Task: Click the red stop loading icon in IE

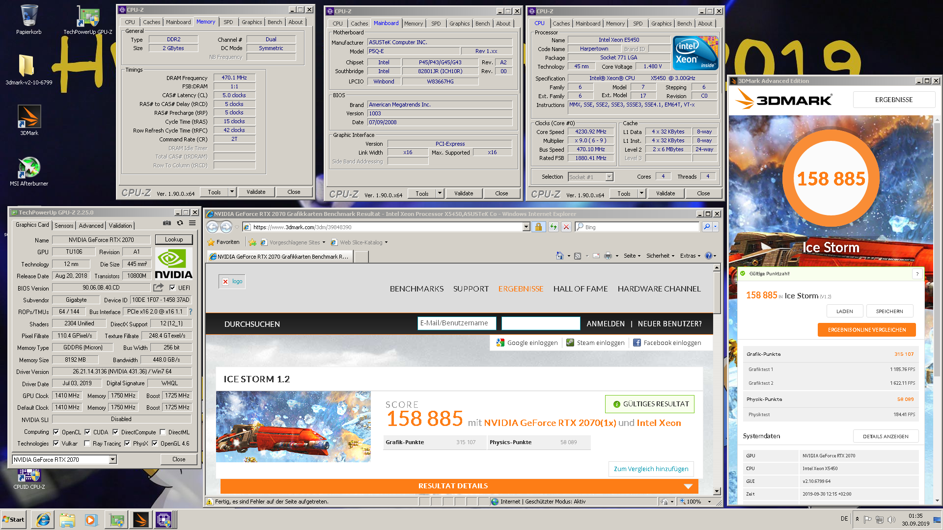Action: point(566,227)
